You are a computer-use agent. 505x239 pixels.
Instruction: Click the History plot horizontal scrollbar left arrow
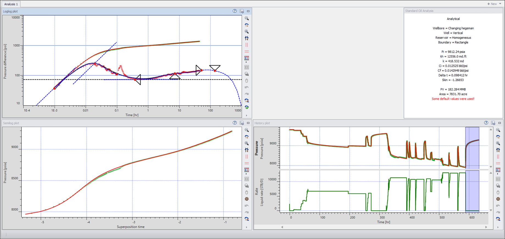[282, 227]
